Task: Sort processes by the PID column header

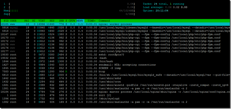Action: [6, 21]
